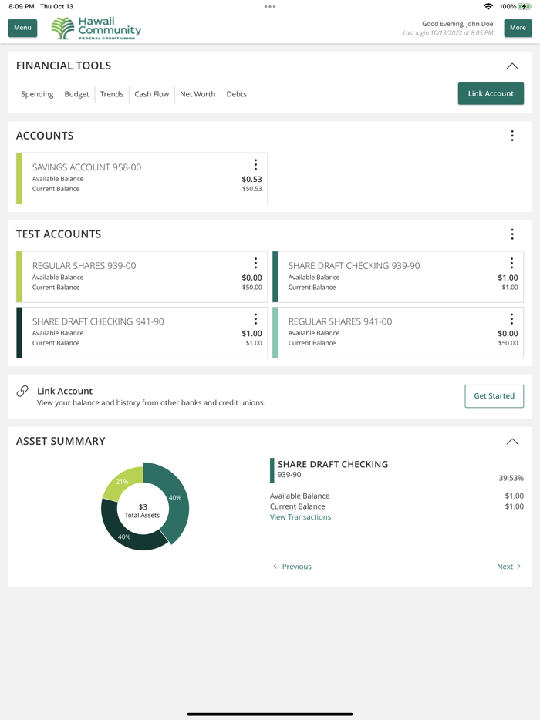Tap the three dots at the top center
The width and height of the screenshot is (540, 720).
click(270, 6)
